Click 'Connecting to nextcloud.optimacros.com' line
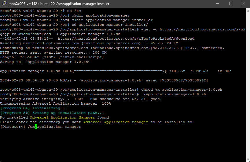 coord(112,48)
